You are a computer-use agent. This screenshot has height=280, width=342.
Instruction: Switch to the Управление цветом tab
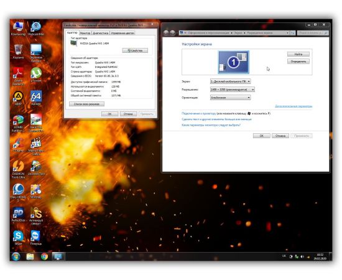pyautogui.click(x=122, y=33)
